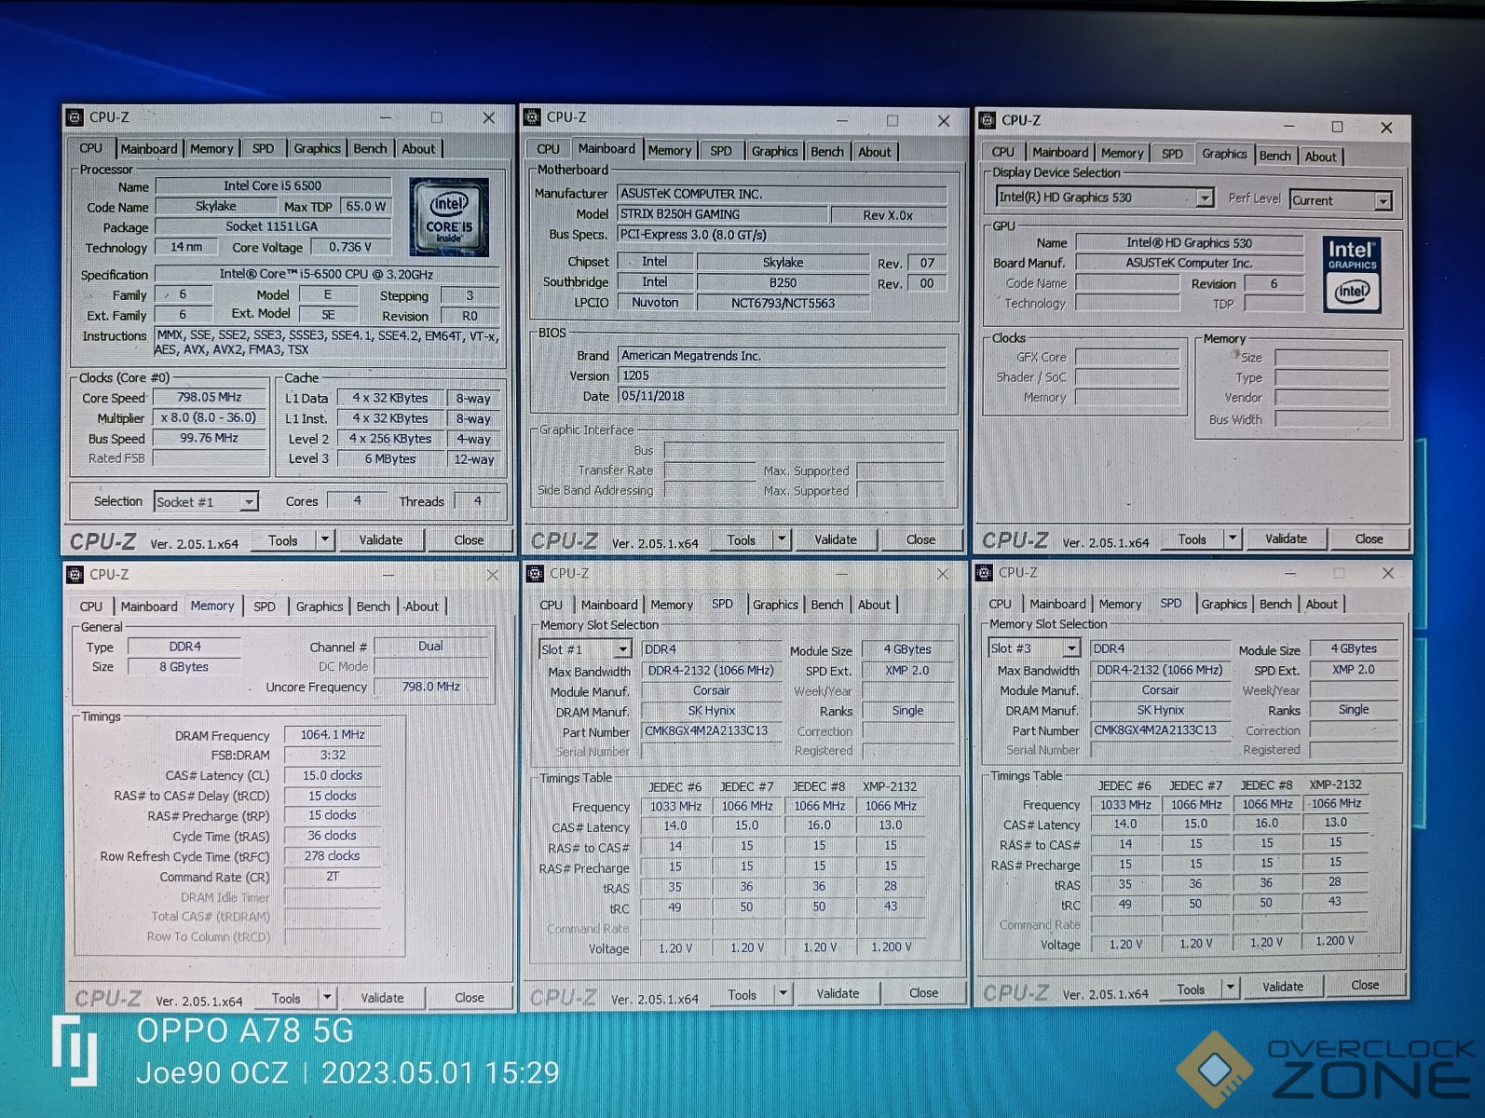Image resolution: width=1485 pixels, height=1118 pixels.
Task: Click the memory Size value '8 GBytes'
Action: click(x=184, y=667)
